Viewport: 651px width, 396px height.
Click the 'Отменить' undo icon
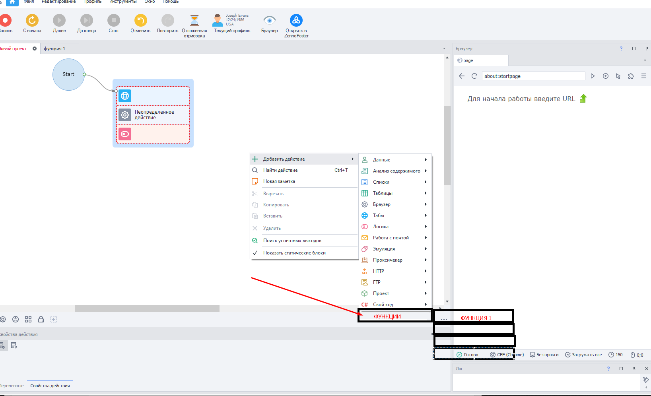(140, 21)
